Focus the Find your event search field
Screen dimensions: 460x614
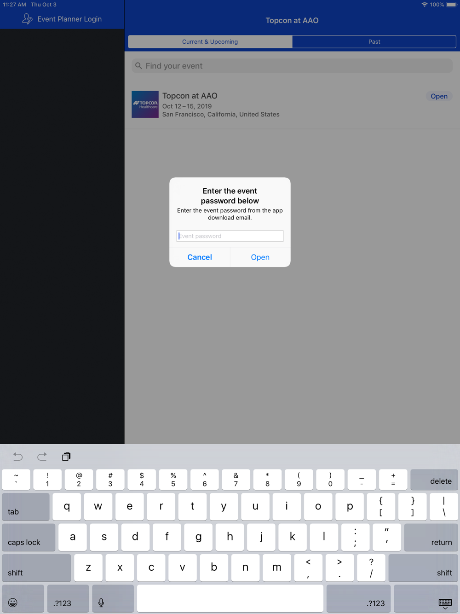(x=292, y=66)
